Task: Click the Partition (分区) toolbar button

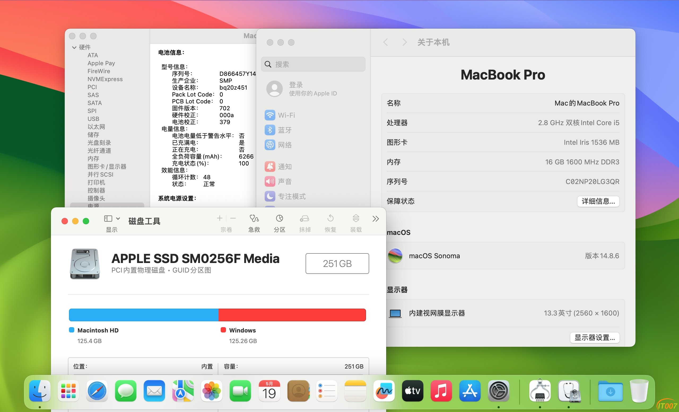Action: tap(280, 223)
